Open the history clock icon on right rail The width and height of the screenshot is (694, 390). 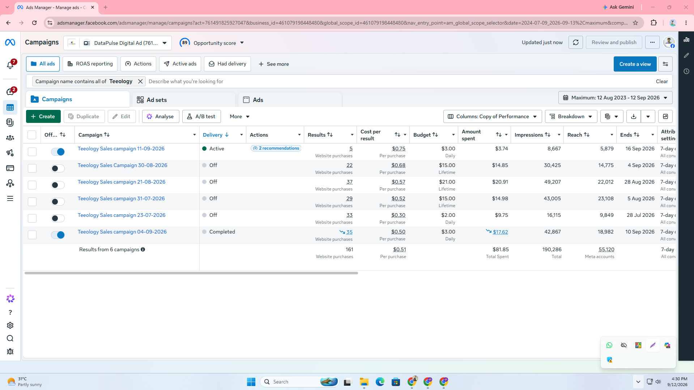click(x=686, y=71)
